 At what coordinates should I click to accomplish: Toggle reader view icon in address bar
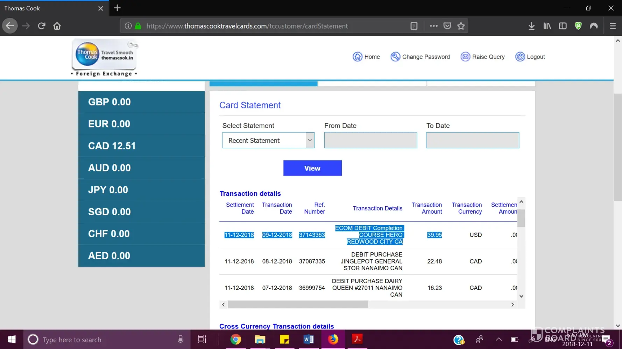pyautogui.click(x=414, y=26)
